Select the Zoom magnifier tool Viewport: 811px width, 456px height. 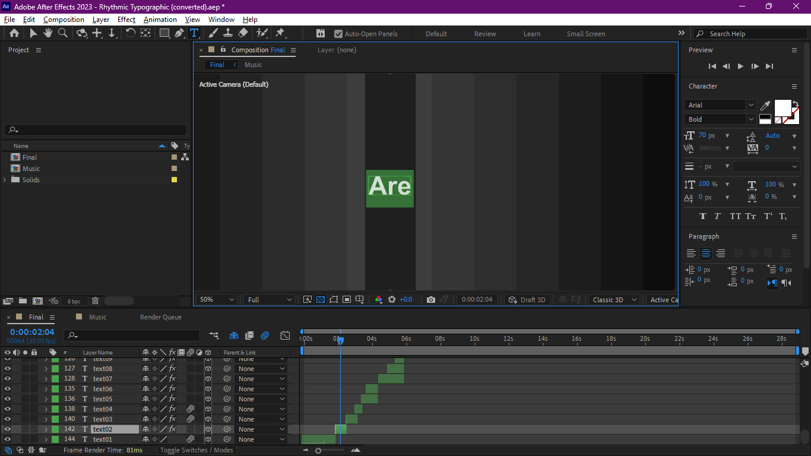pos(62,33)
